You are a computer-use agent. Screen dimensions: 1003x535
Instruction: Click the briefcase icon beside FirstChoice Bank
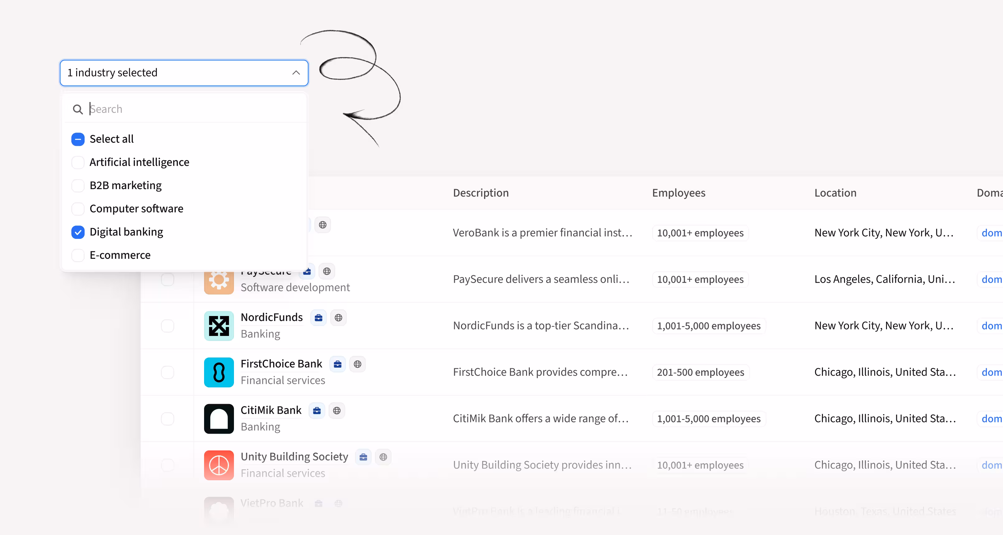338,364
